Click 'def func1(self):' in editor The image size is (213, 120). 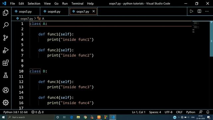(56, 34)
